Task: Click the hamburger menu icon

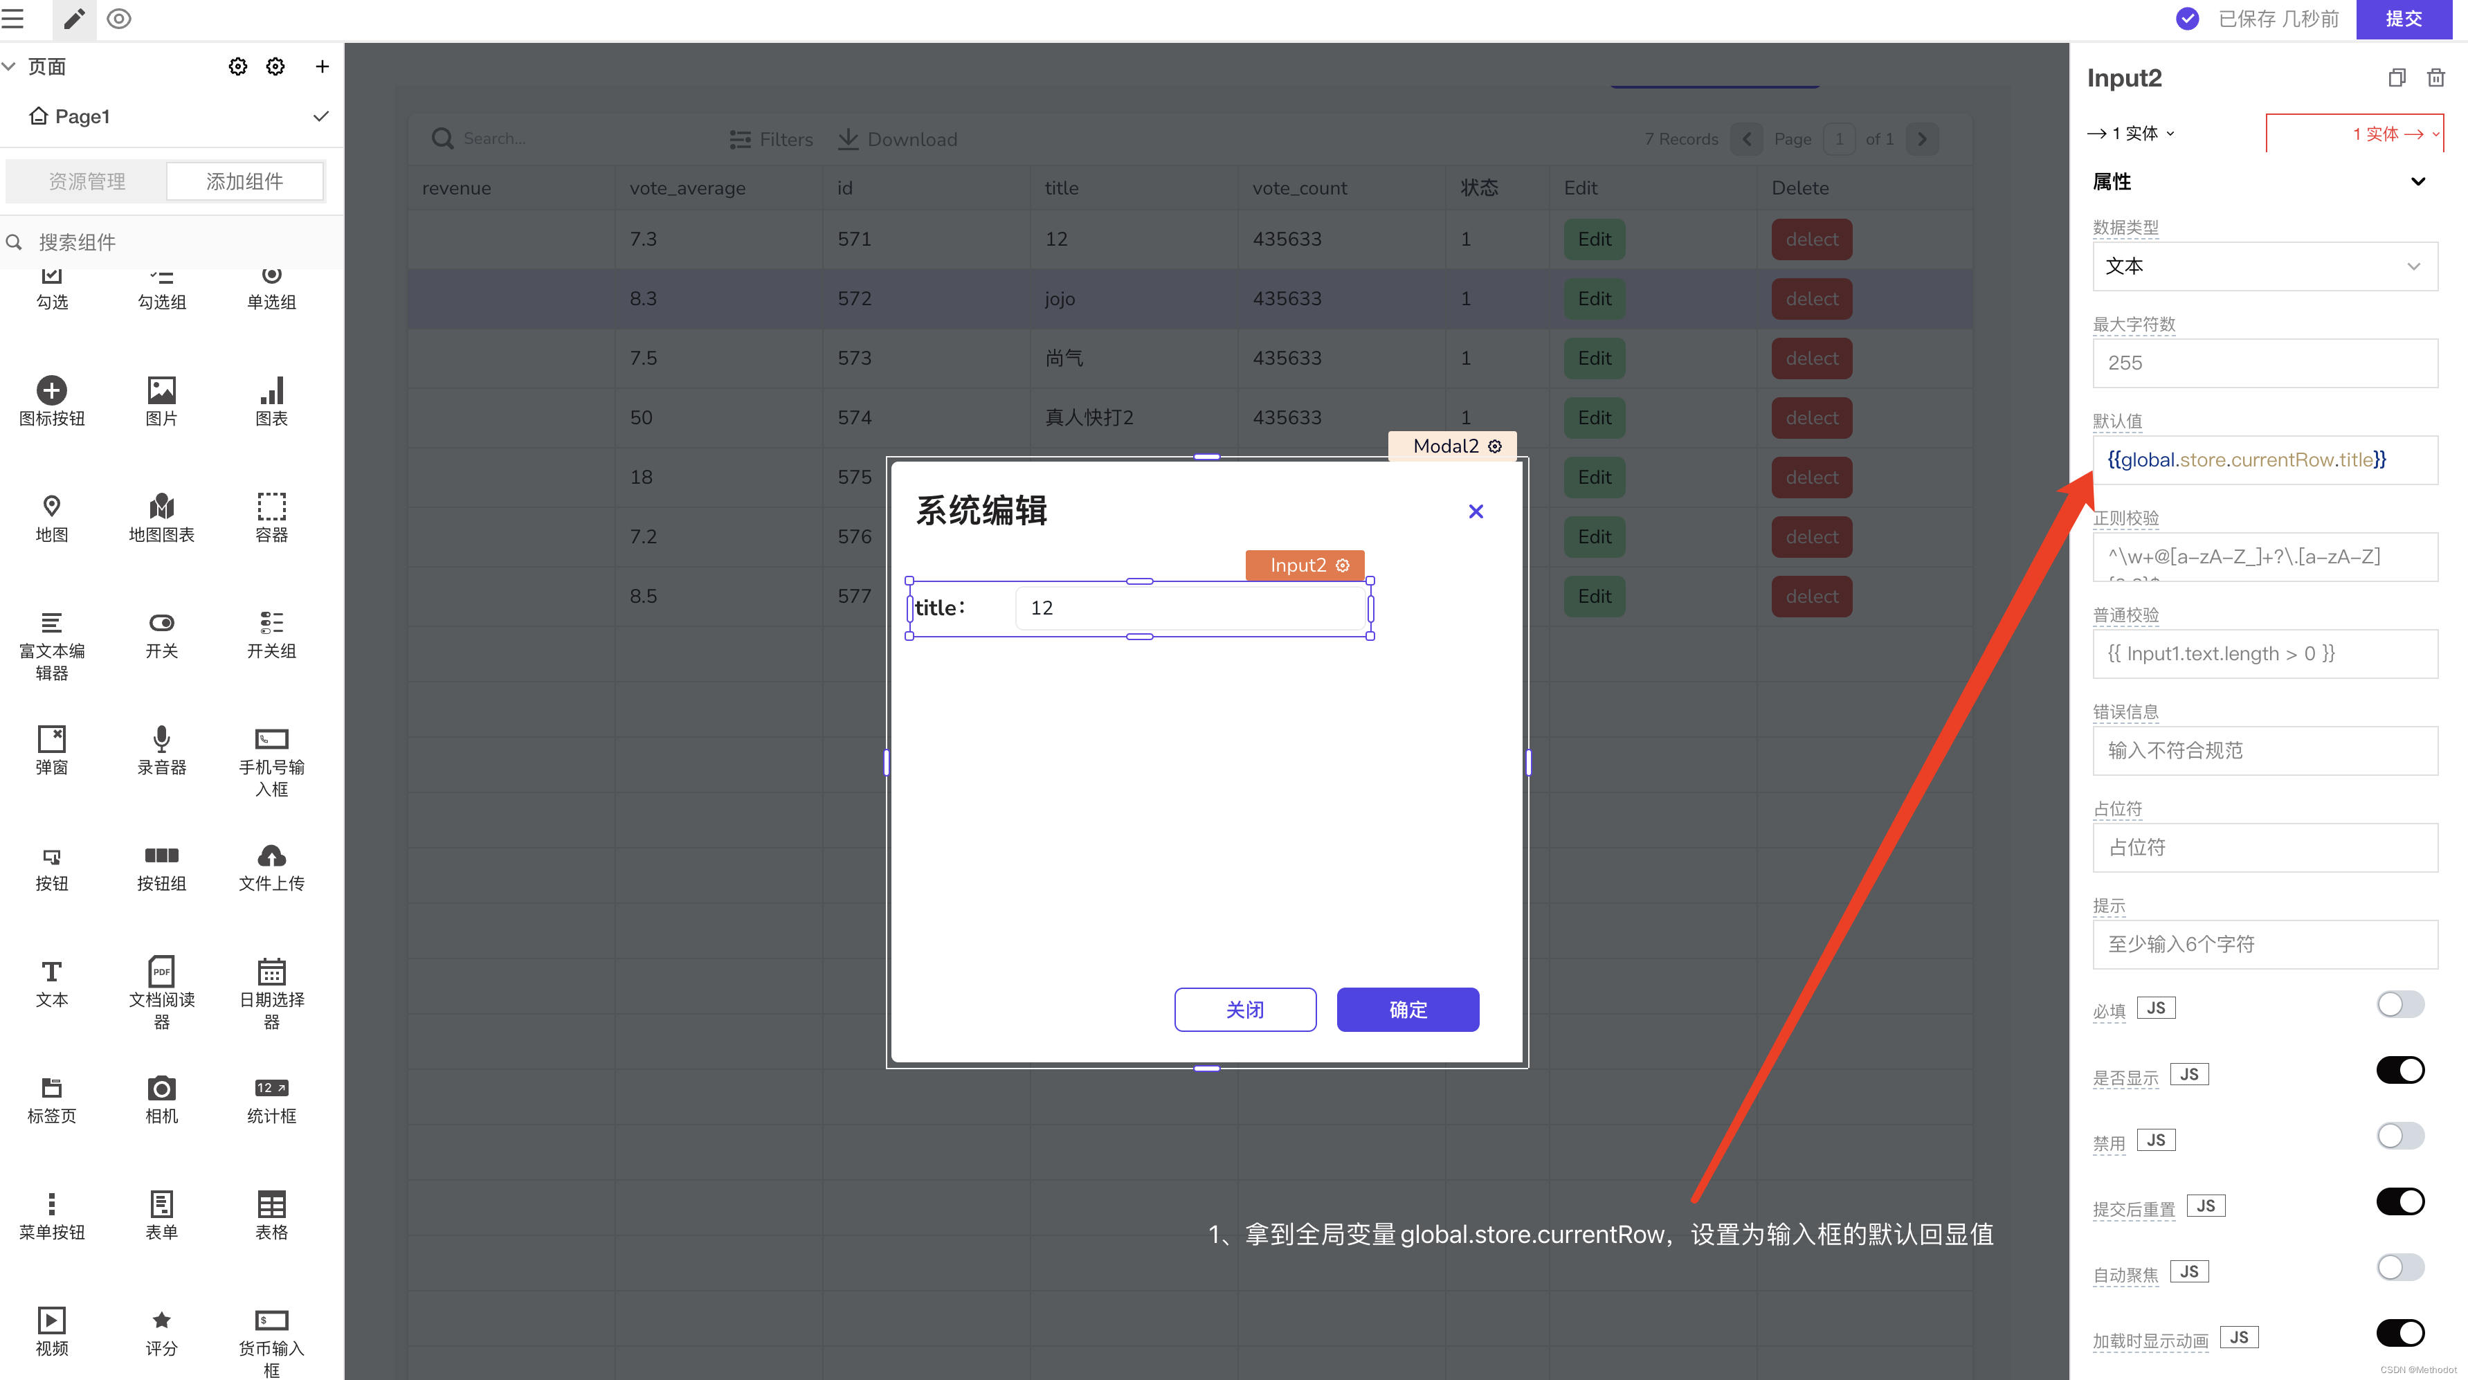Action: click(12, 18)
